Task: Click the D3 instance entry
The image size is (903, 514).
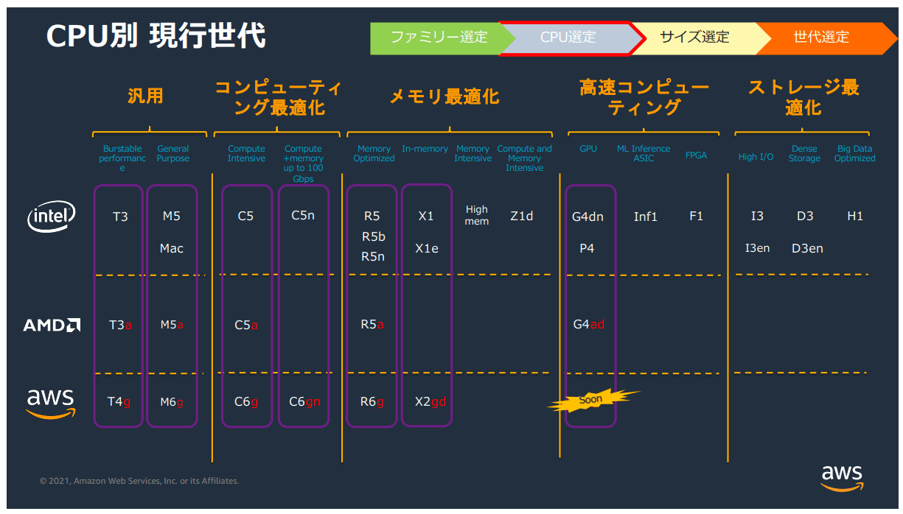Action: click(805, 216)
